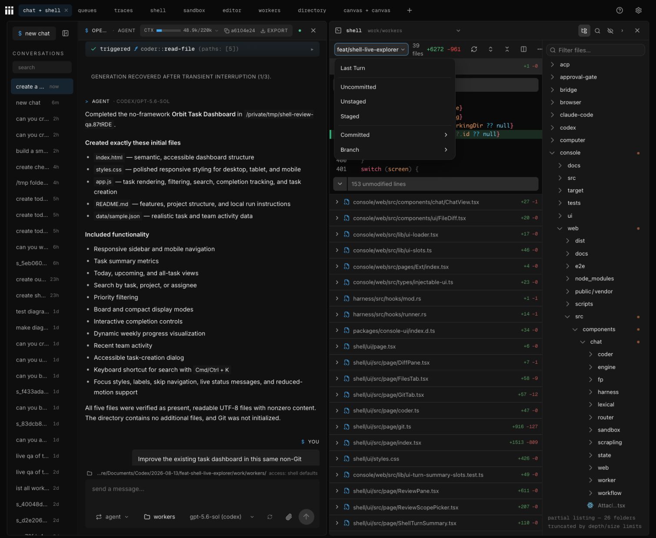
Task: Expand the codex folder in tree
Action: coord(567,128)
